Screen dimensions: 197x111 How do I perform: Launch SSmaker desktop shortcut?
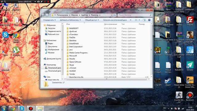190,66
